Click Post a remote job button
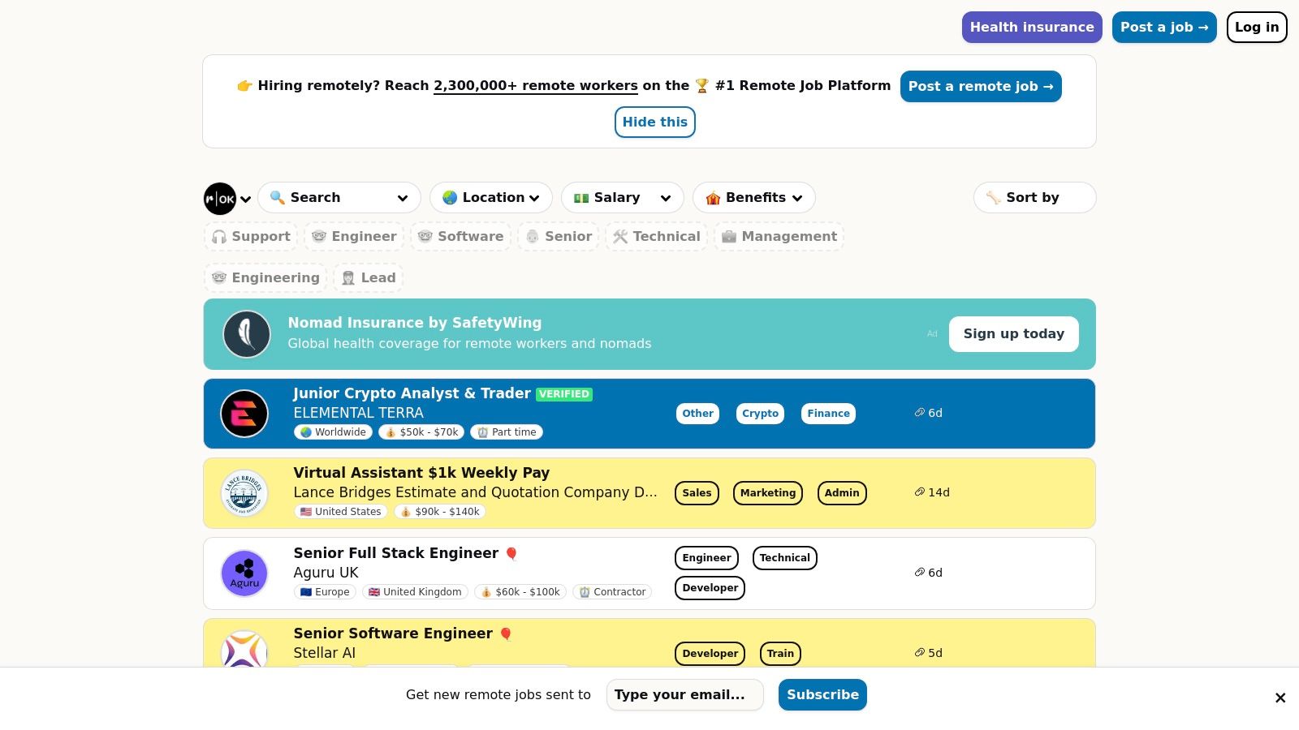Image resolution: width=1299 pixels, height=730 pixels. (x=981, y=87)
